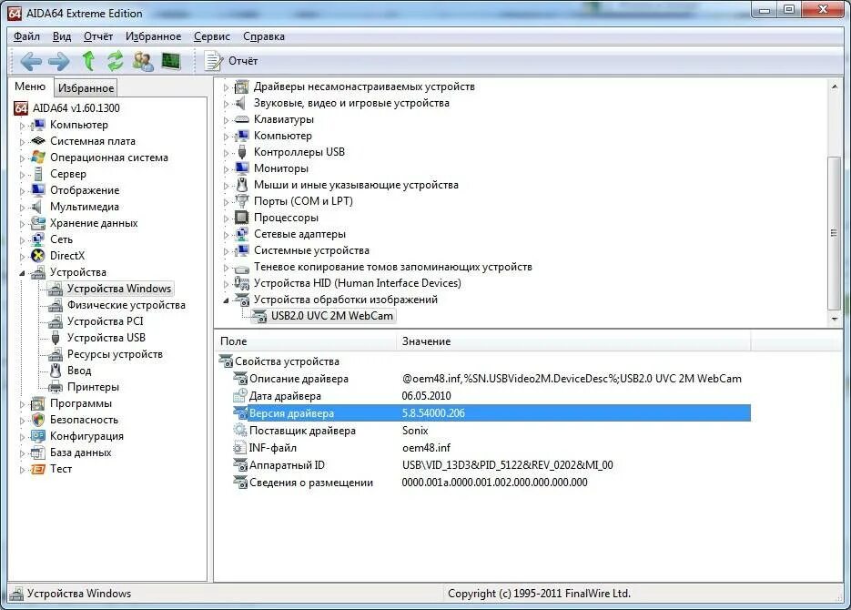Open the user management toolbar icon
Viewport: 851px width, 610px height.
143,61
